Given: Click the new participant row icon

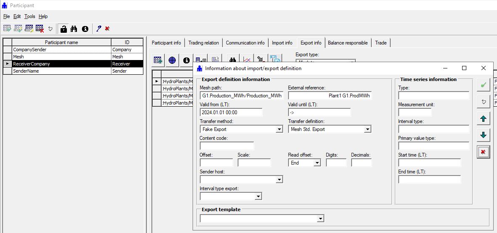Looking at the screenshot, I should [x=29, y=29].
